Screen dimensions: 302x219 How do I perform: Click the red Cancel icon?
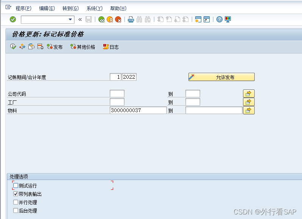pyautogui.click(x=118, y=19)
